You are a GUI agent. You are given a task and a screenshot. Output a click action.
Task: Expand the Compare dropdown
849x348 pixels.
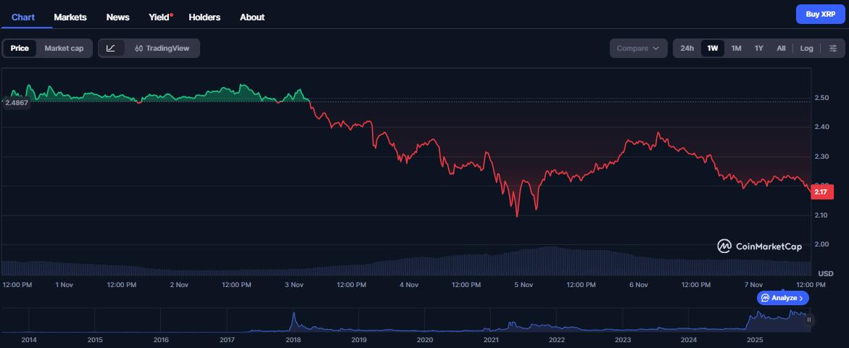click(637, 49)
